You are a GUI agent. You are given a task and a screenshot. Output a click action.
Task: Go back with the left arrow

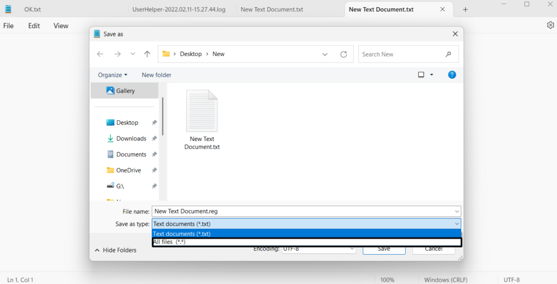100,54
